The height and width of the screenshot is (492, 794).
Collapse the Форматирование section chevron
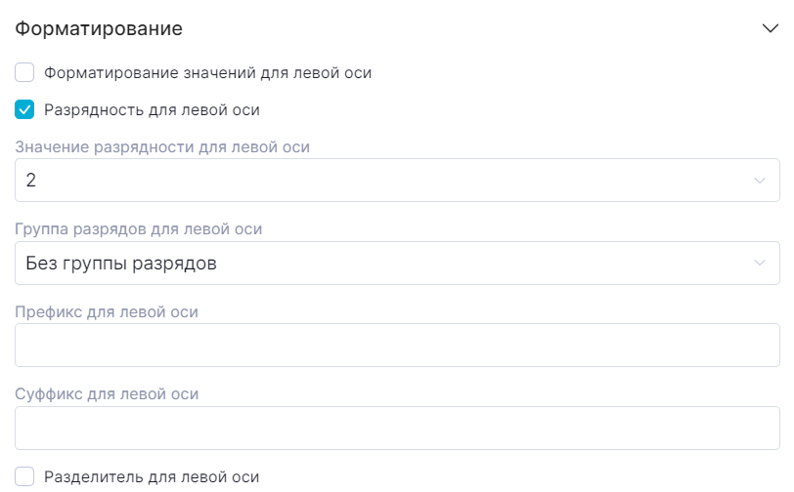(x=770, y=28)
